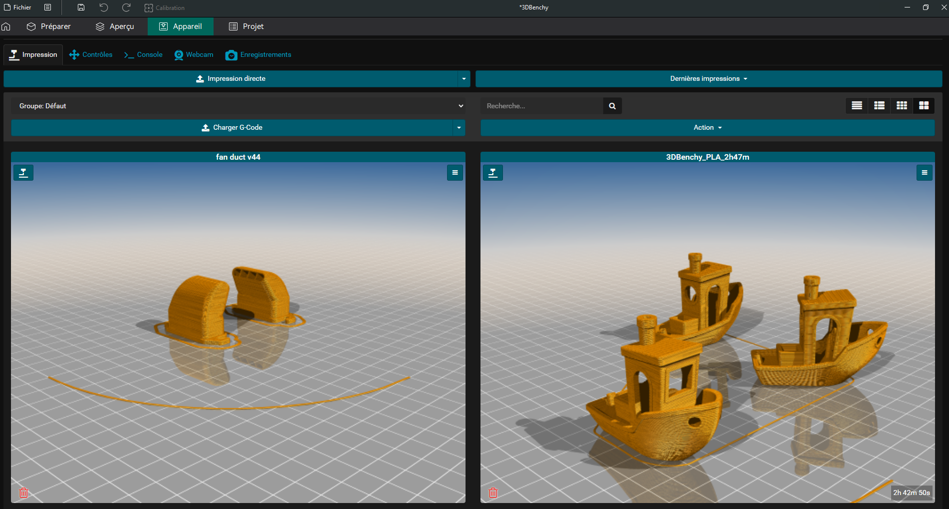Viewport: 949px width, 509px height.
Task: Delete 3DBenchy file with trash icon
Action: [493, 493]
